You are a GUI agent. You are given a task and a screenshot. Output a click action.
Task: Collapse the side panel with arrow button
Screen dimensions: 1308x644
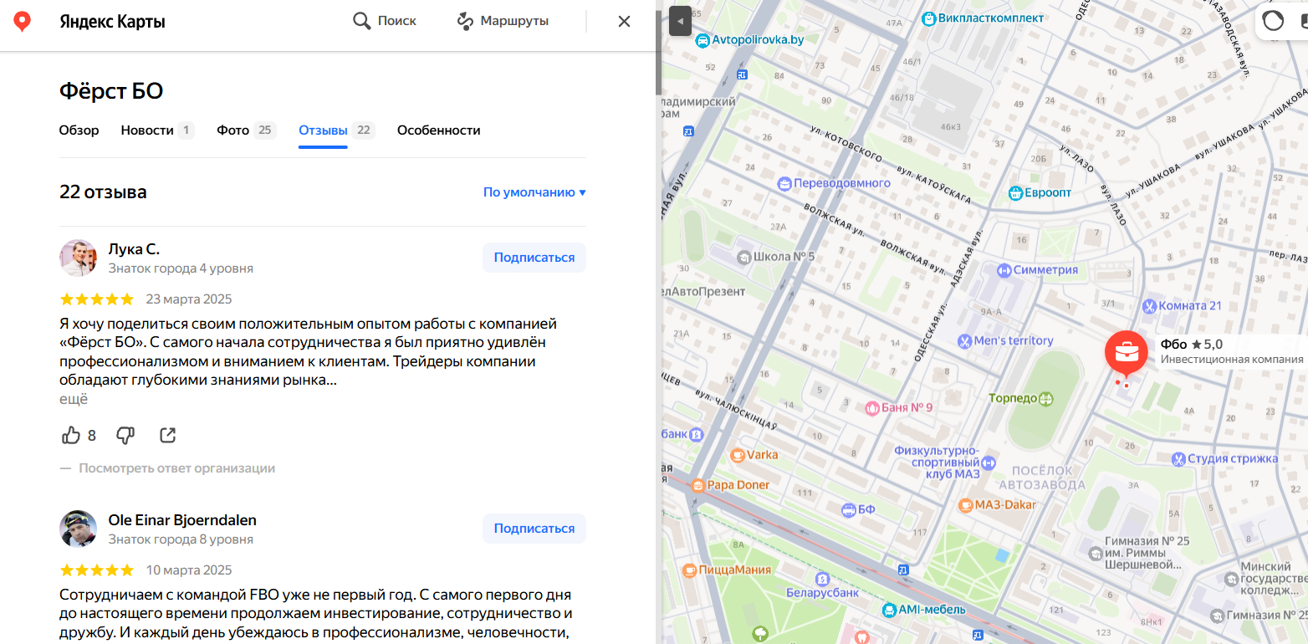[x=680, y=20]
